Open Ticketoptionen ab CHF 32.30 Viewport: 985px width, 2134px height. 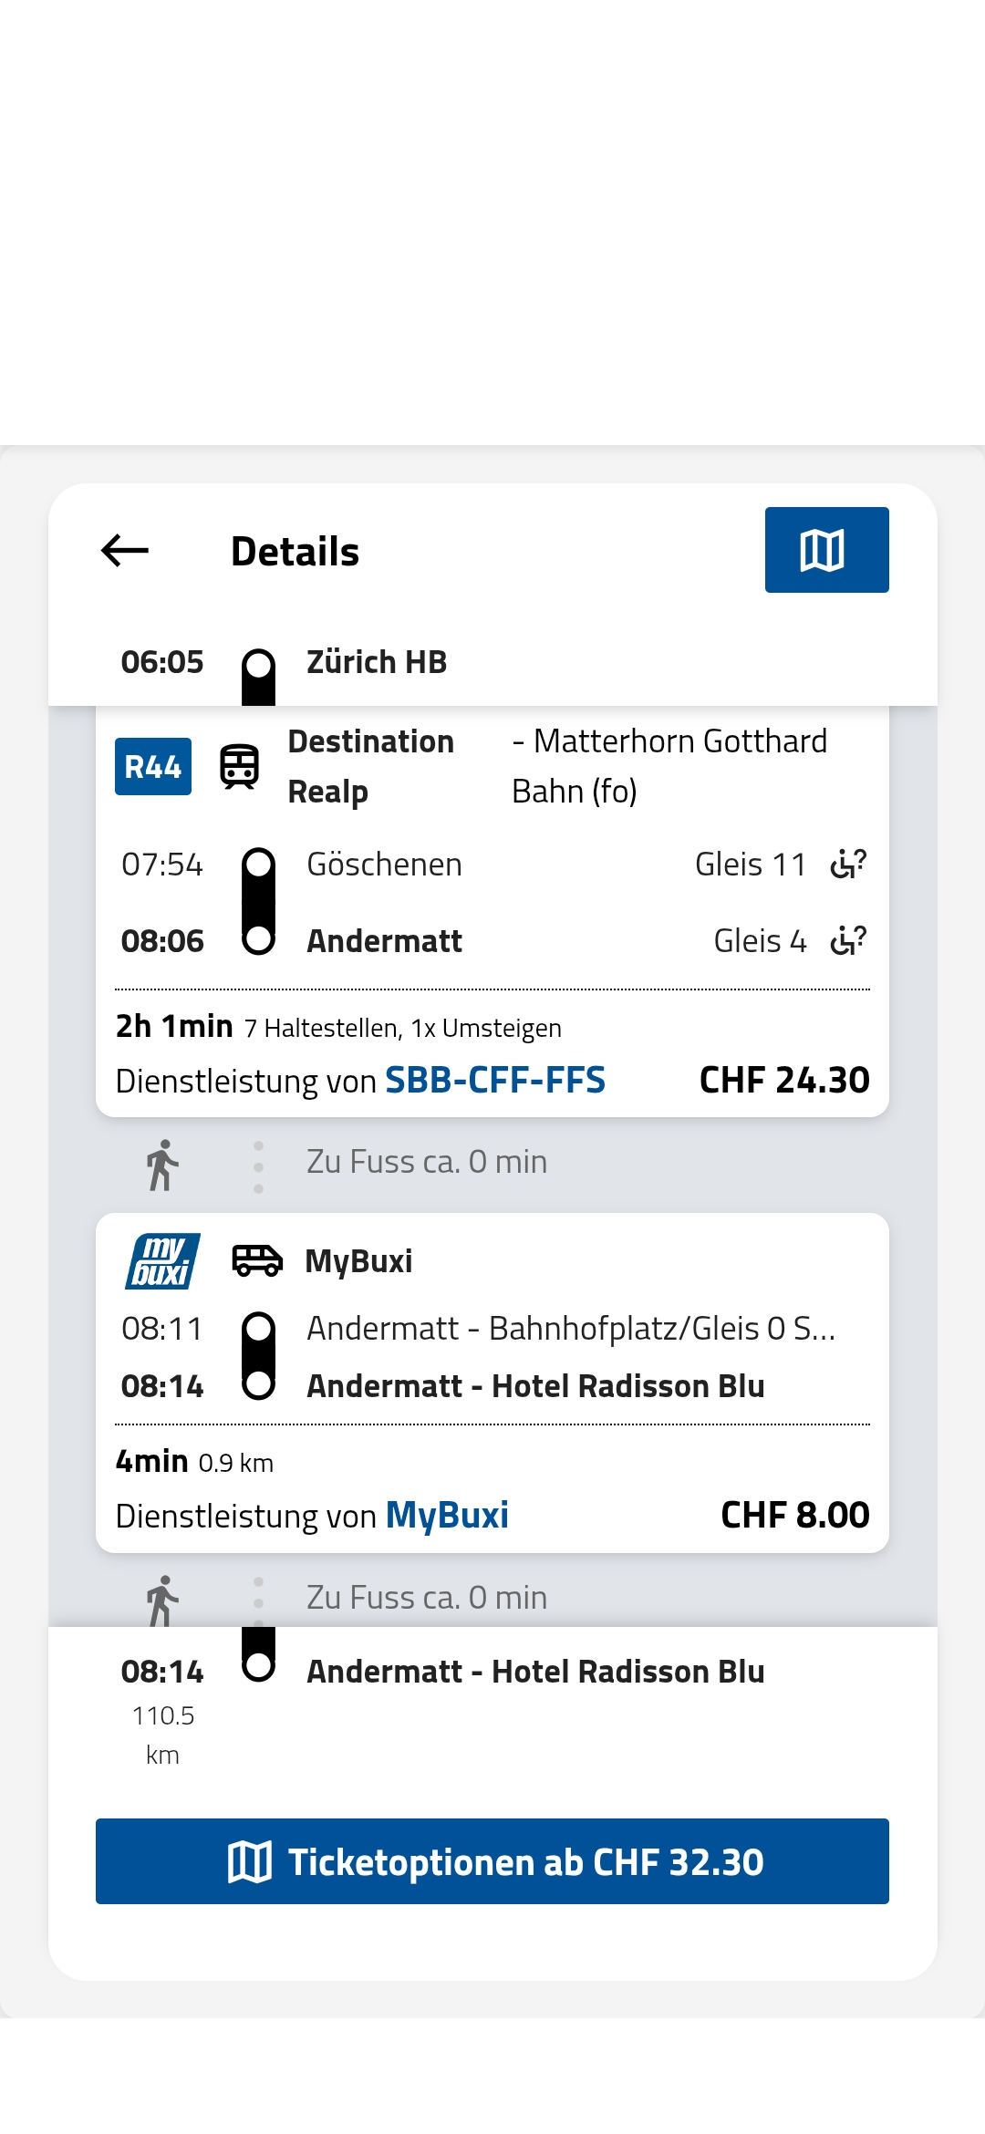click(493, 1861)
